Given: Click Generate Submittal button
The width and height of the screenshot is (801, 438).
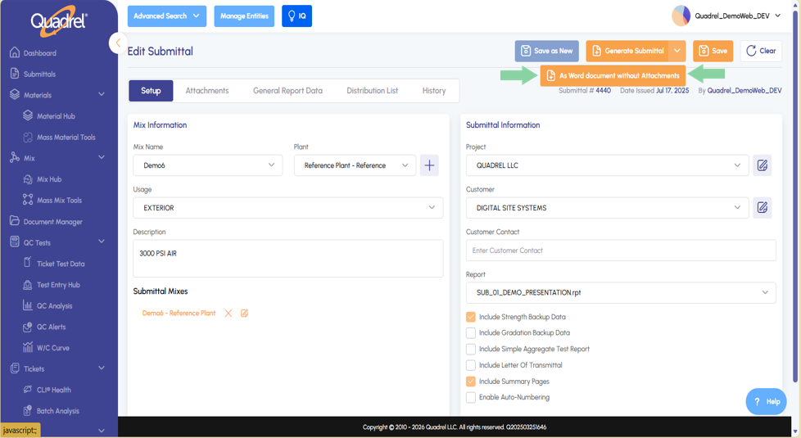Looking at the screenshot, I should point(627,51).
